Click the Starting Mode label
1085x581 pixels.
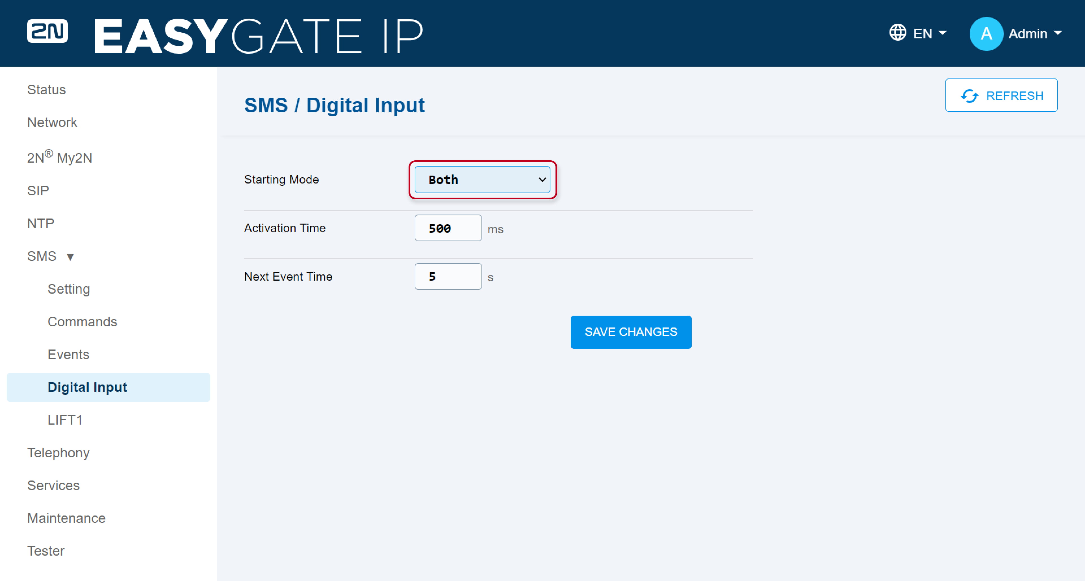[281, 179]
